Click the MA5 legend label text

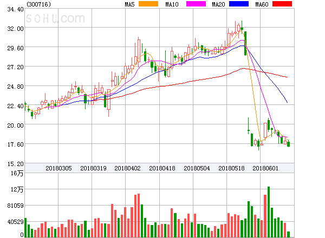click(x=129, y=4)
